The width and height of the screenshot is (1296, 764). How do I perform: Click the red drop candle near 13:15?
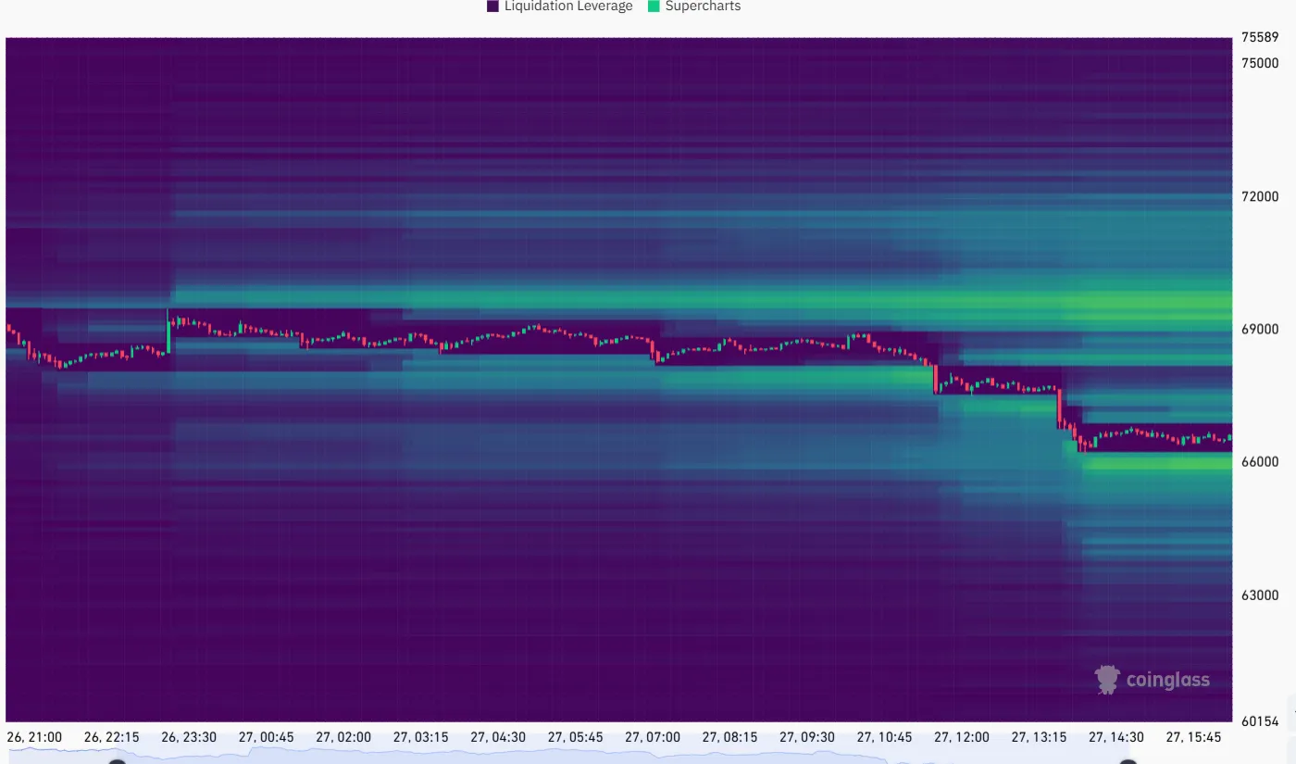[x=1058, y=407]
